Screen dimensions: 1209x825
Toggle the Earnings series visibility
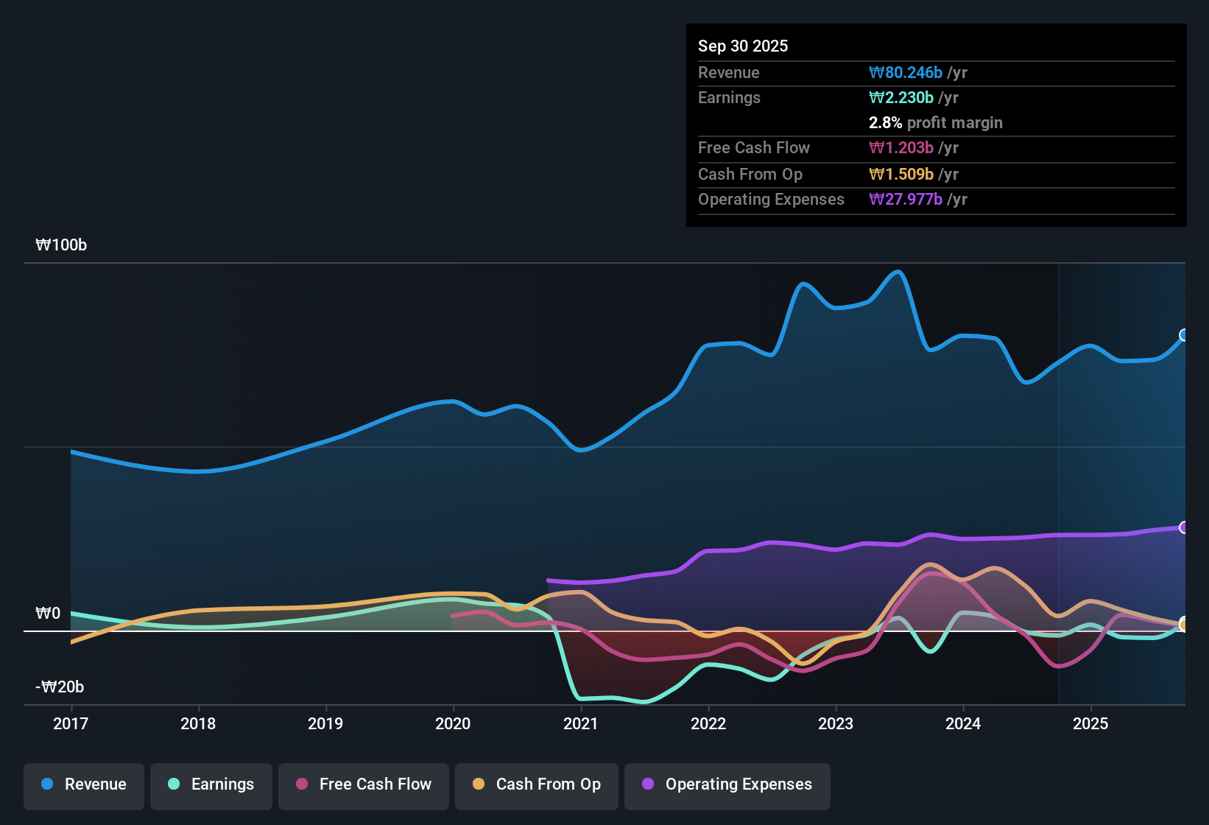(211, 784)
